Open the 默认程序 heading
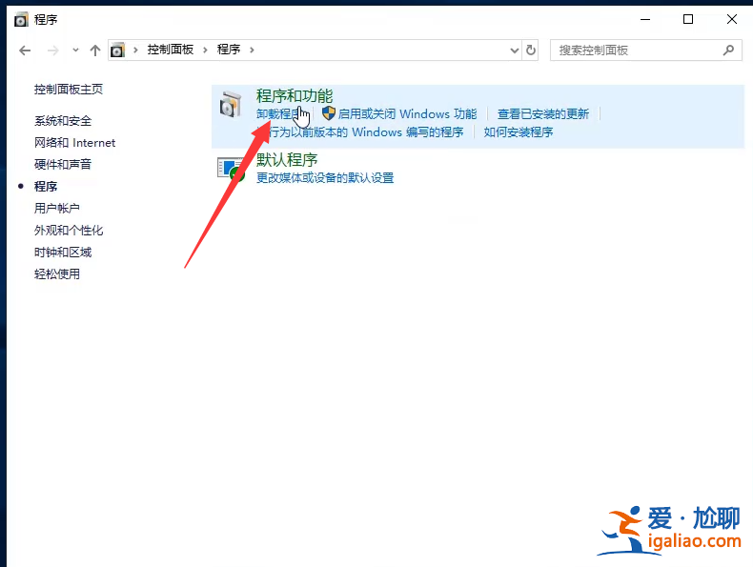 pyautogui.click(x=287, y=159)
